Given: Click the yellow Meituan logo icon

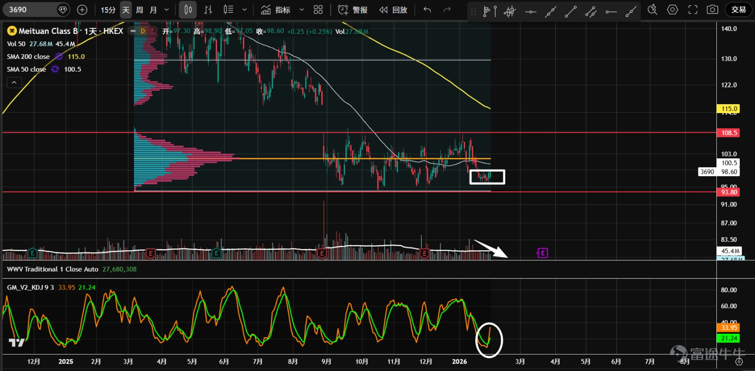Looking at the screenshot, I should [x=12, y=31].
